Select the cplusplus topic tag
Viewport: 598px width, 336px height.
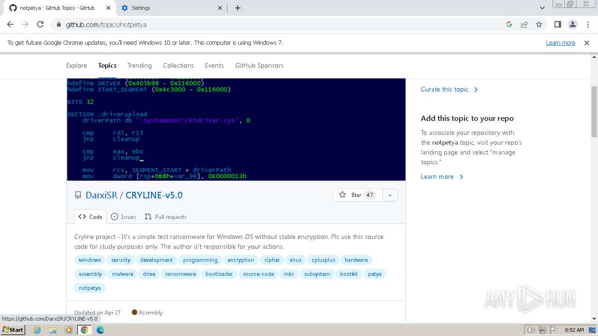[323, 260]
